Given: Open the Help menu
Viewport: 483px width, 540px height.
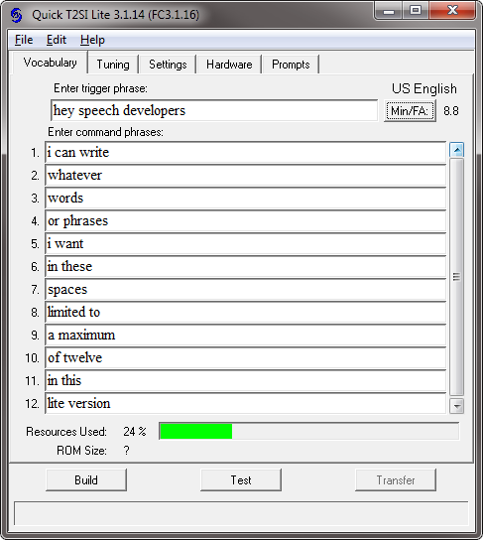Looking at the screenshot, I should pos(92,40).
